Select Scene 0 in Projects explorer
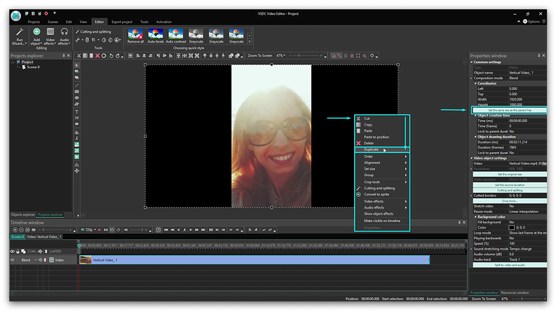The height and width of the screenshot is (315, 555). click(x=33, y=67)
